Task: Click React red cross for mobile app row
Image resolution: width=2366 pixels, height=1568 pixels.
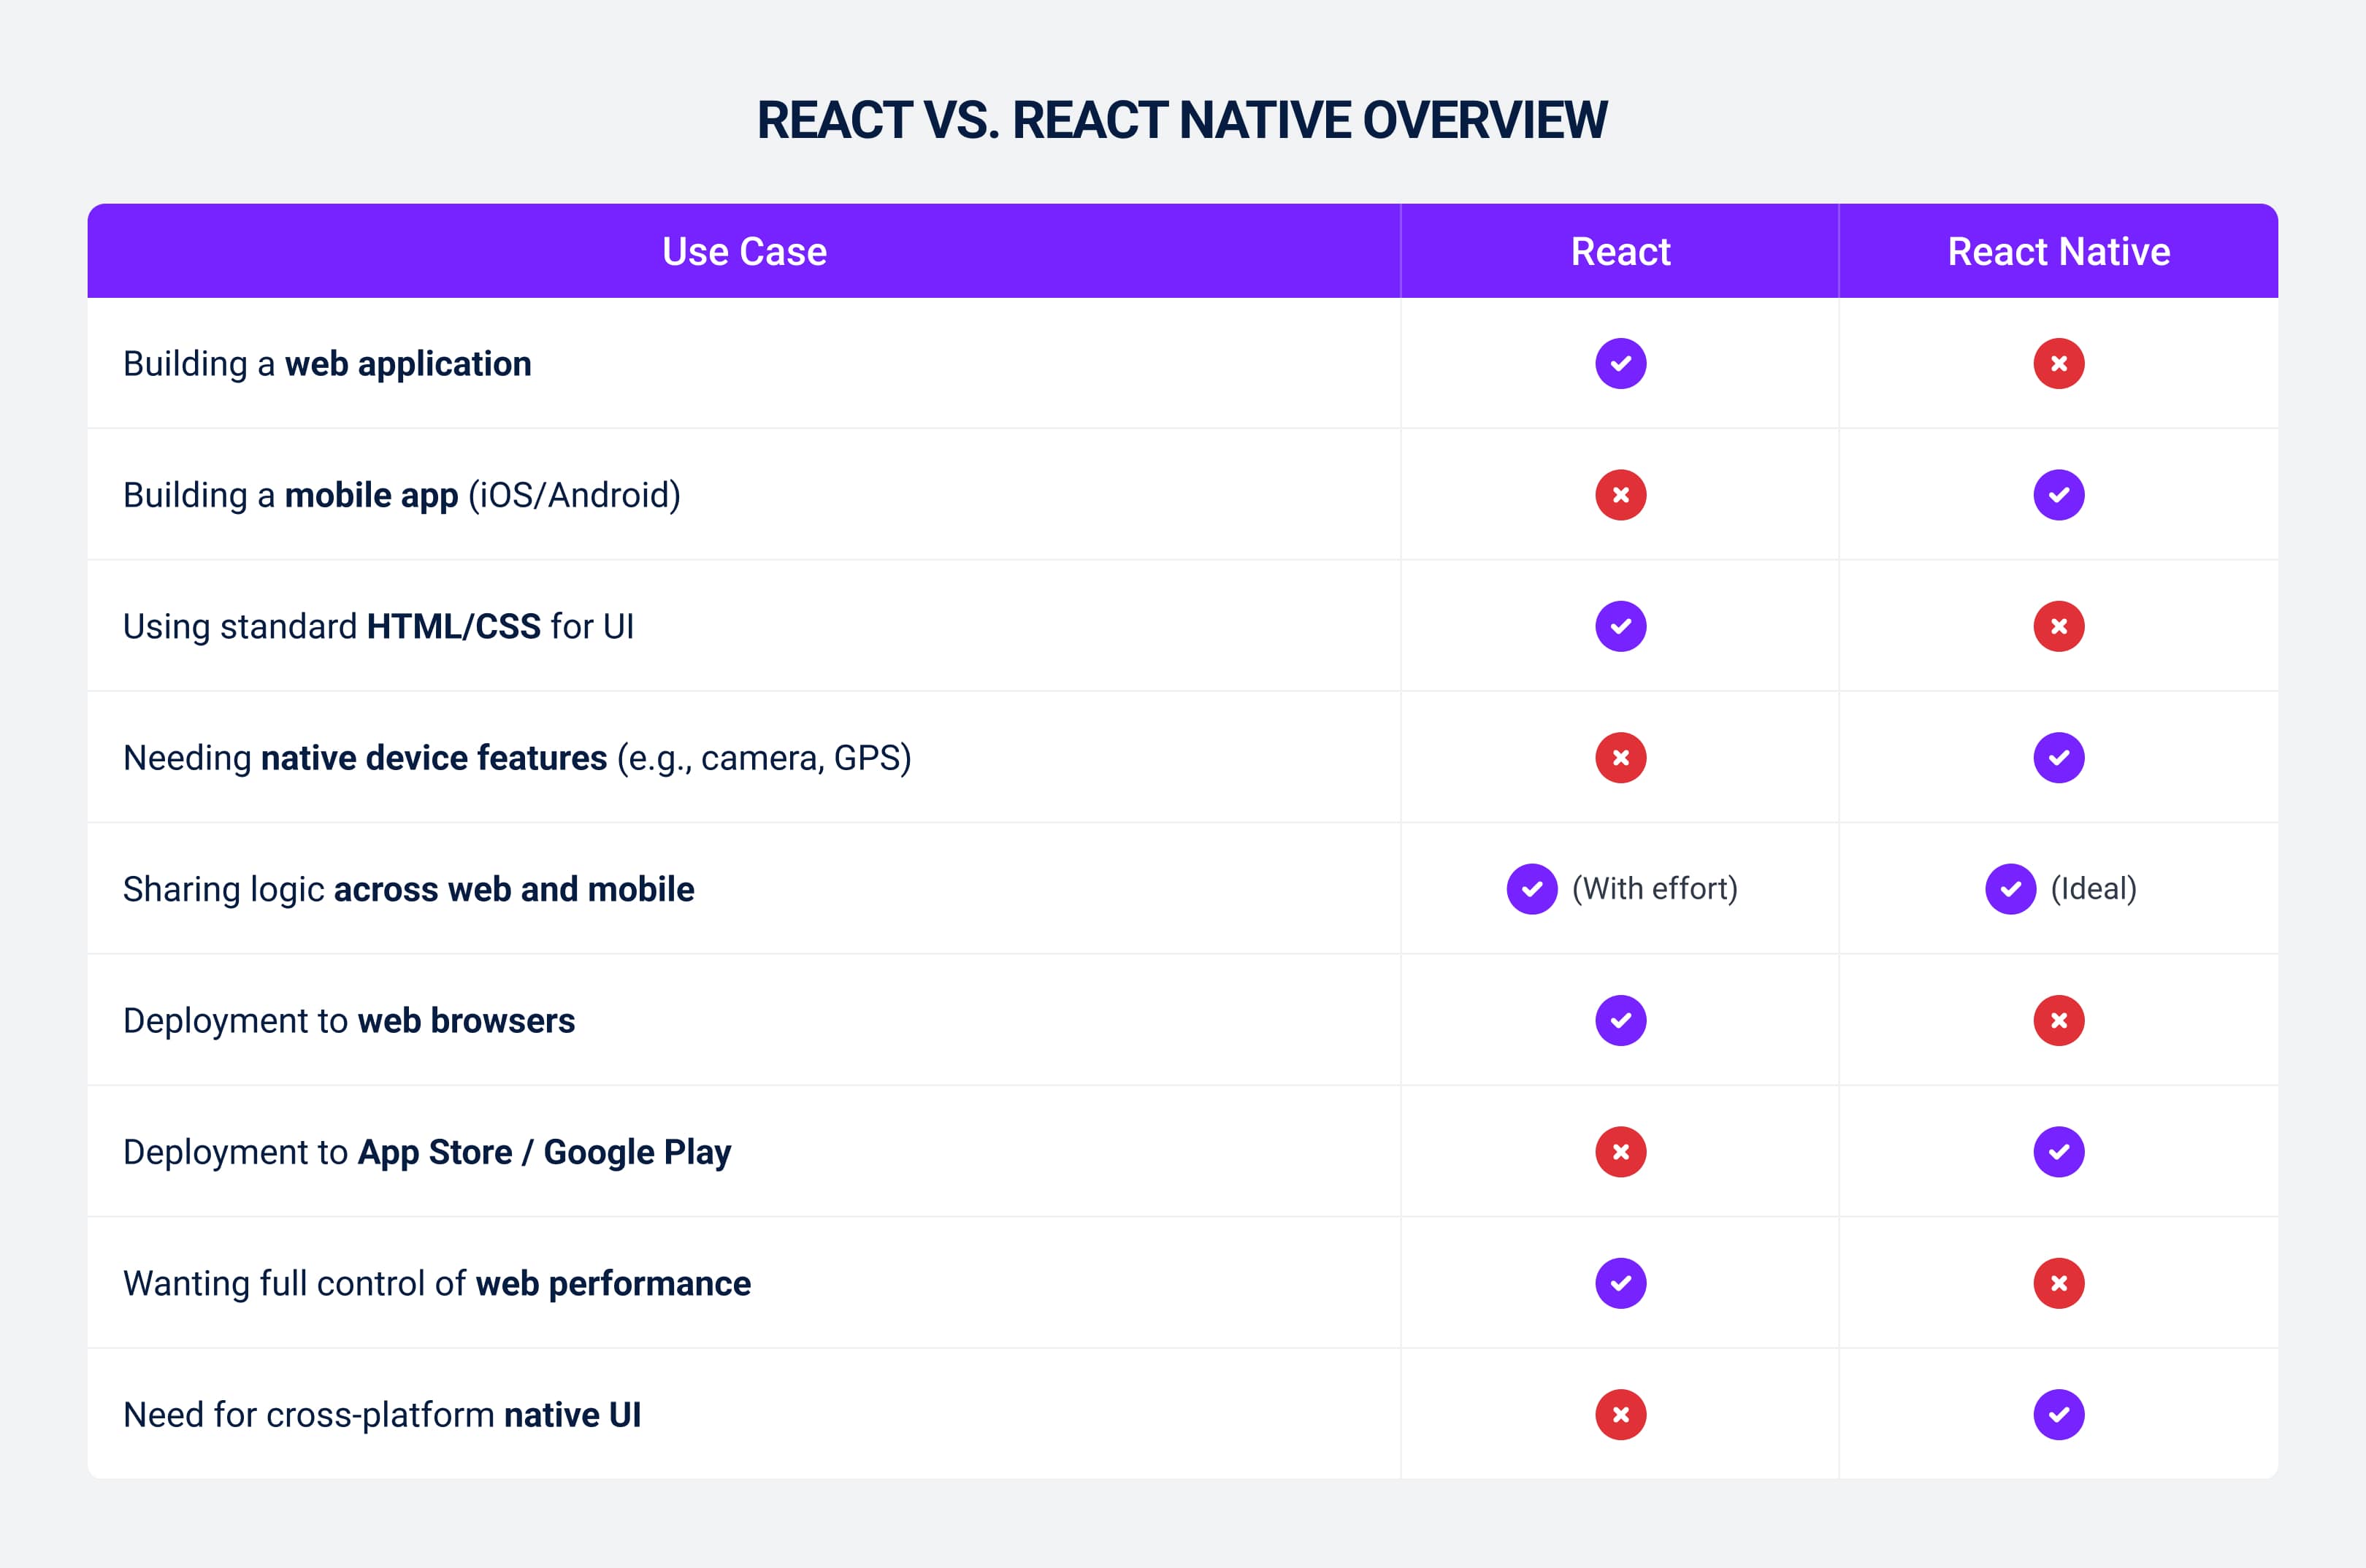Action: pyautogui.click(x=1620, y=495)
